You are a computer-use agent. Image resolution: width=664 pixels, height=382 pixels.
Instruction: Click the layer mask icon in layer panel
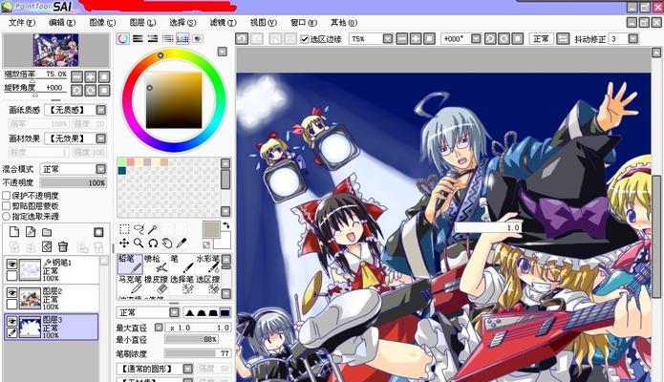click(x=98, y=232)
